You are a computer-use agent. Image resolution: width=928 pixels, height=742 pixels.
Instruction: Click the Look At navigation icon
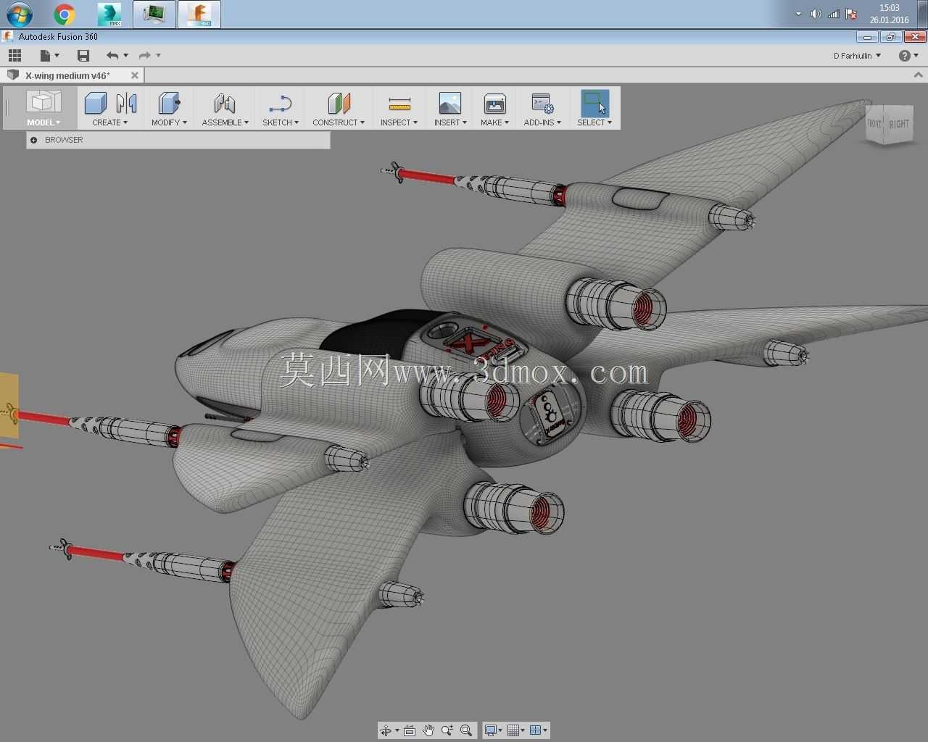410,730
